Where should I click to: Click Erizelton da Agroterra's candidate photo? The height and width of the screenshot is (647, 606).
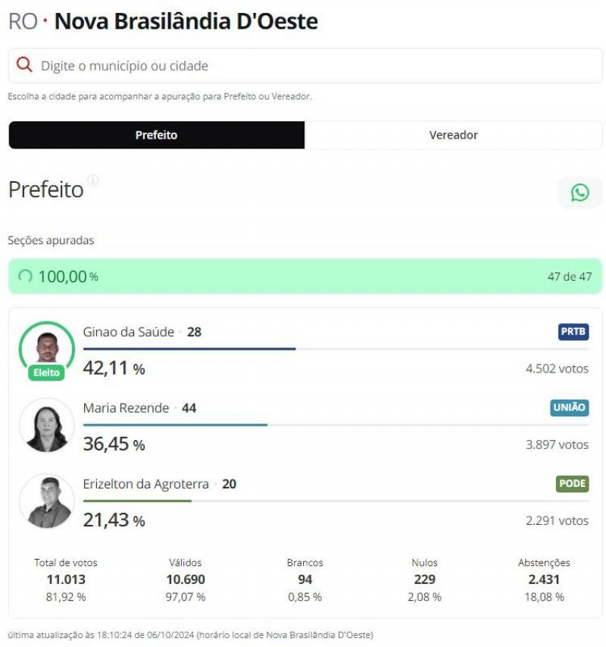pos(48,500)
